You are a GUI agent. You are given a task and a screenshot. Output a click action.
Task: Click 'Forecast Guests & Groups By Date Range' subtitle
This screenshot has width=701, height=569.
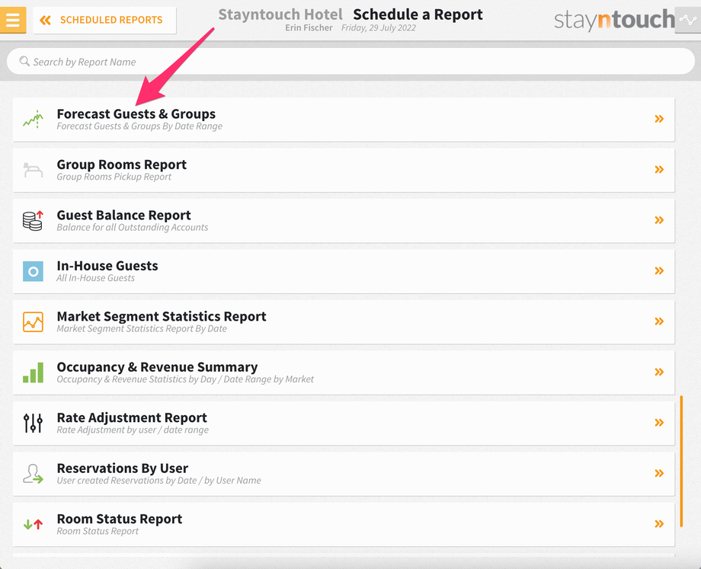pyautogui.click(x=139, y=126)
